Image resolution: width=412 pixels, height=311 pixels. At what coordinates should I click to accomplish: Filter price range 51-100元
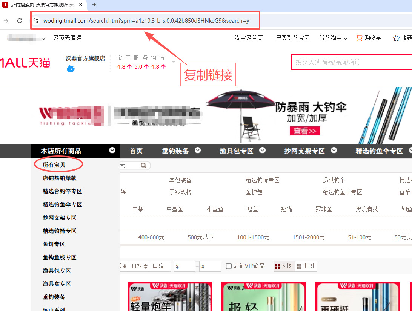360,237
